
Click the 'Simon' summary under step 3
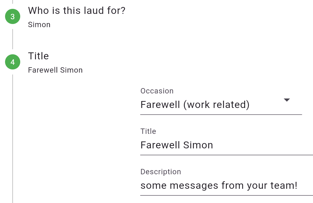39,25
